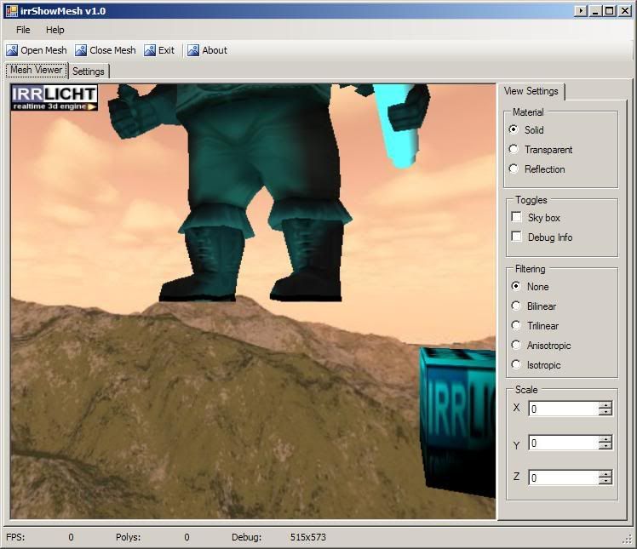637x549 pixels.
Task: Increase Scale Y with up arrow
Action: [x=605, y=439]
